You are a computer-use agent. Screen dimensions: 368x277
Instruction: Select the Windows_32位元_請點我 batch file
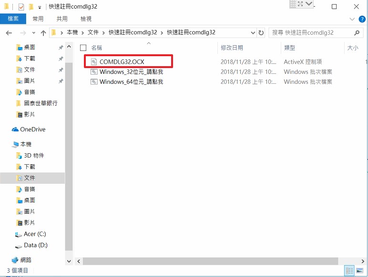point(131,72)
